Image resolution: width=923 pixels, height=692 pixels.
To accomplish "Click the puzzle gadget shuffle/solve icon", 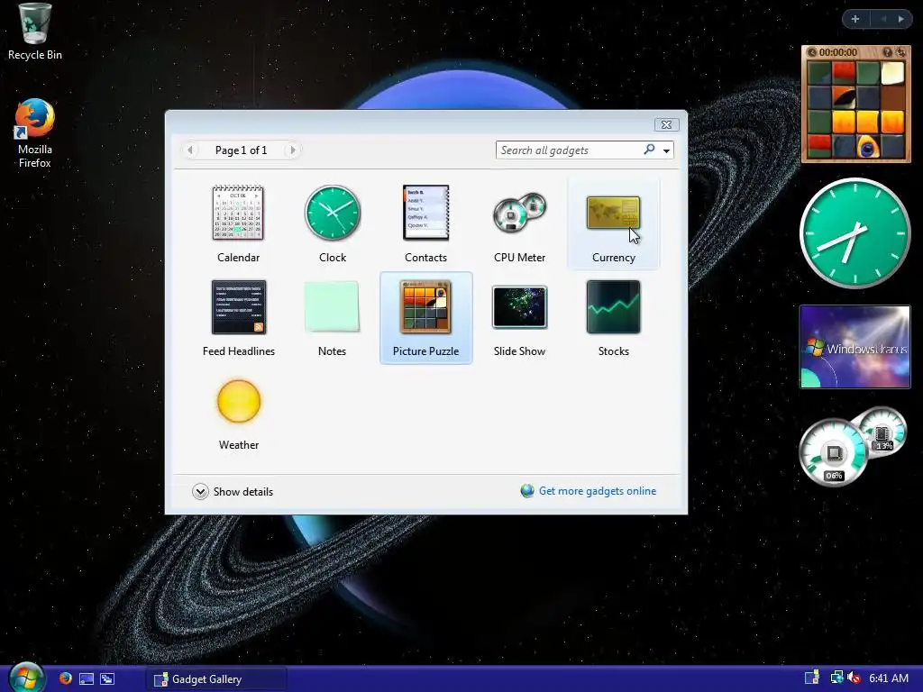I will tap(900, 52).
